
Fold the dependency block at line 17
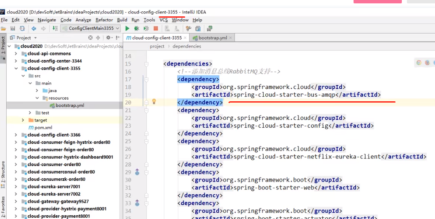pos(147,80)
